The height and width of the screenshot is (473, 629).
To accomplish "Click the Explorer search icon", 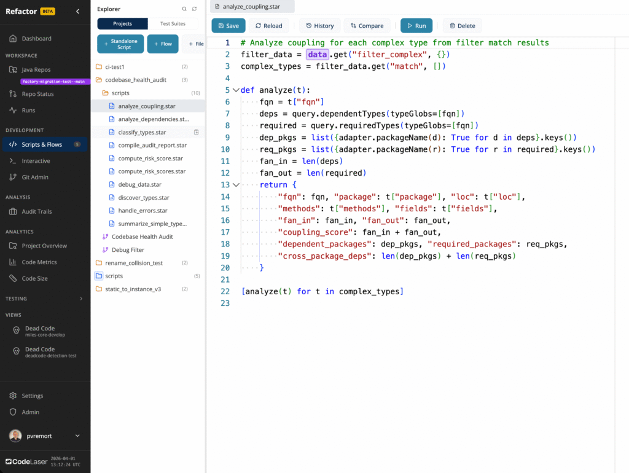I will point(184,9).
